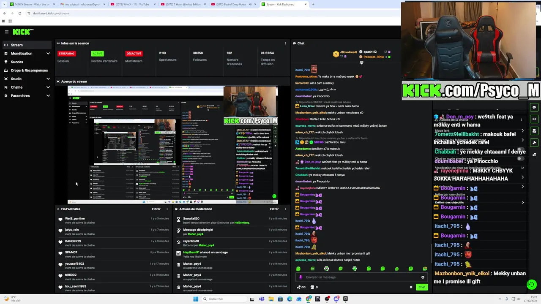This screenshot has width=541, height=304.
Task: Open the chat panel icon in the right rail
Action: [x=534, y=107]
